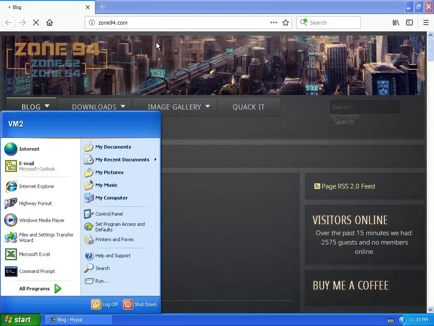Show site information icon in address bar
The image size is (434, 326).
pyautogui.click(x=92, y=23)
